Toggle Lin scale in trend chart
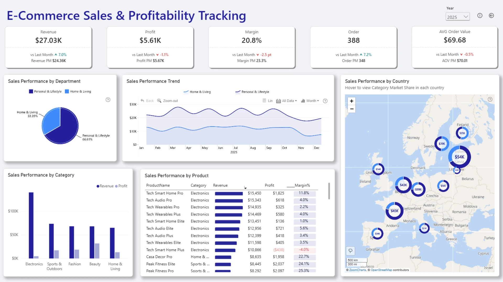 point(267,101)
